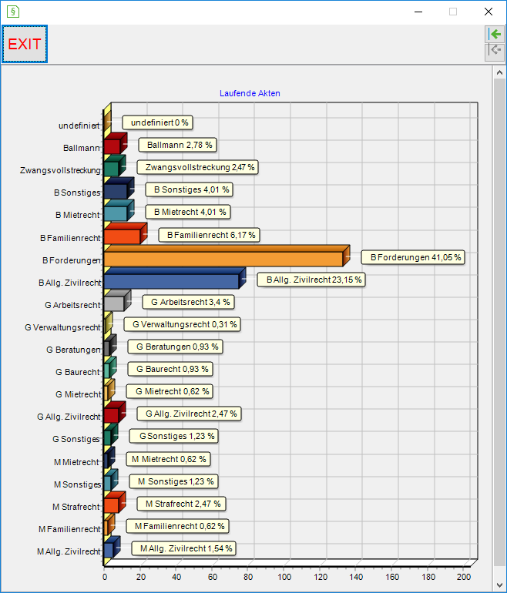Click the scrollbar up arrow

(499, 72)
